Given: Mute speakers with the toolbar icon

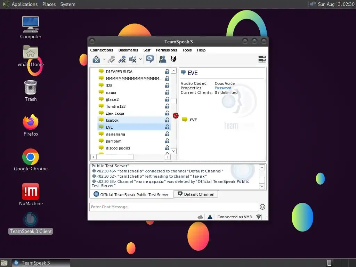Looking at the screenshot, I should tap(133, 59).
